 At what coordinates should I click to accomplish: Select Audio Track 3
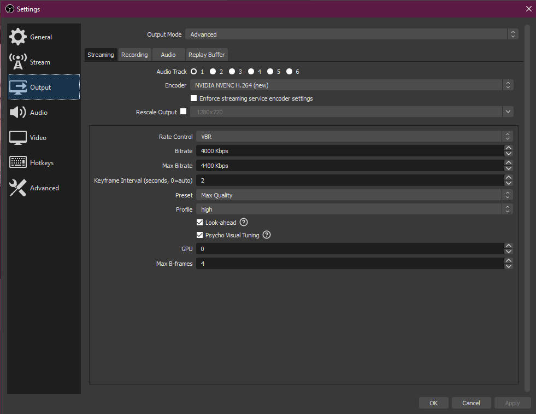pos(232,71)
